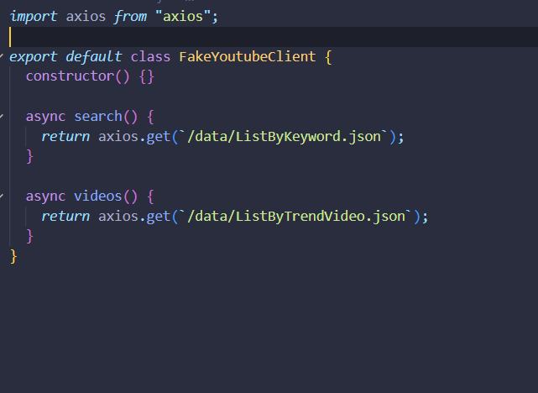Viewport: 538px width, 393px height.
Task: Click "return" in the search method
Action: pyautogui.click(x=65, y=137)
